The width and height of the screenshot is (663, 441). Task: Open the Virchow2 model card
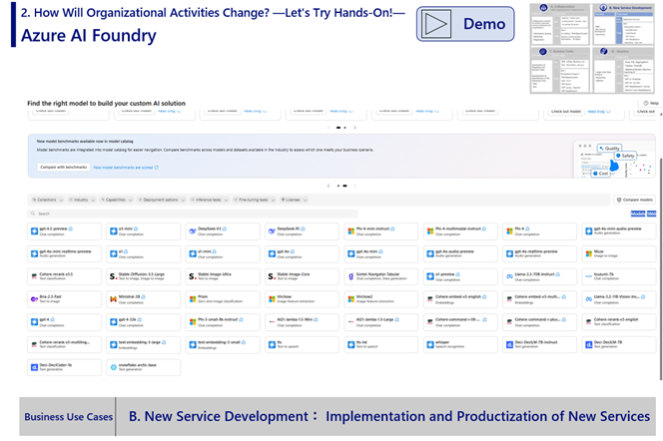click(381, 299)
